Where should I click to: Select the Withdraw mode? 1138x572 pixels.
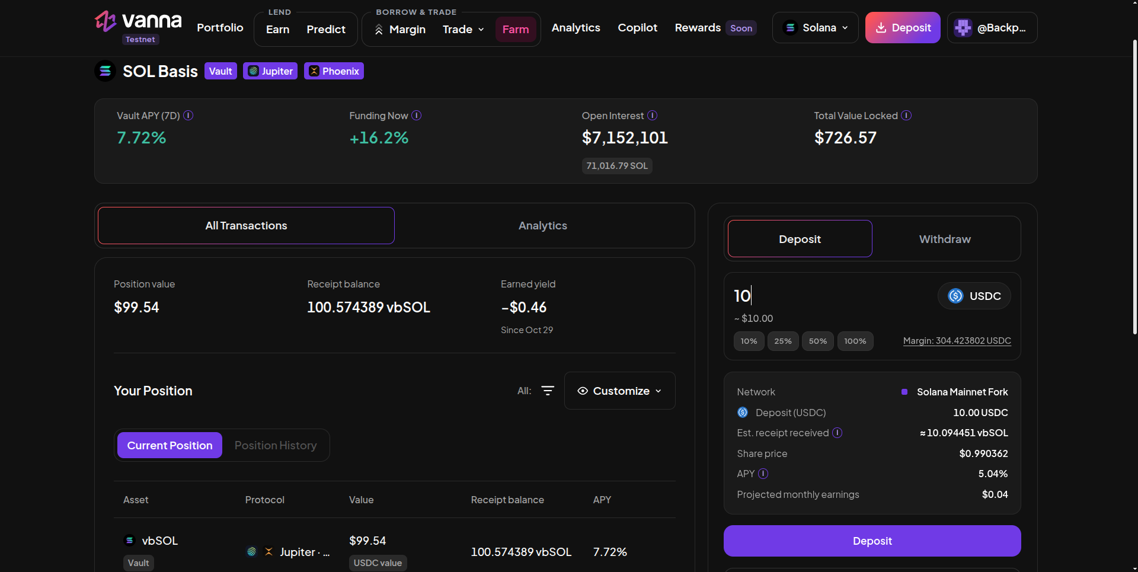pyautogui.click(x=945, y=239)
